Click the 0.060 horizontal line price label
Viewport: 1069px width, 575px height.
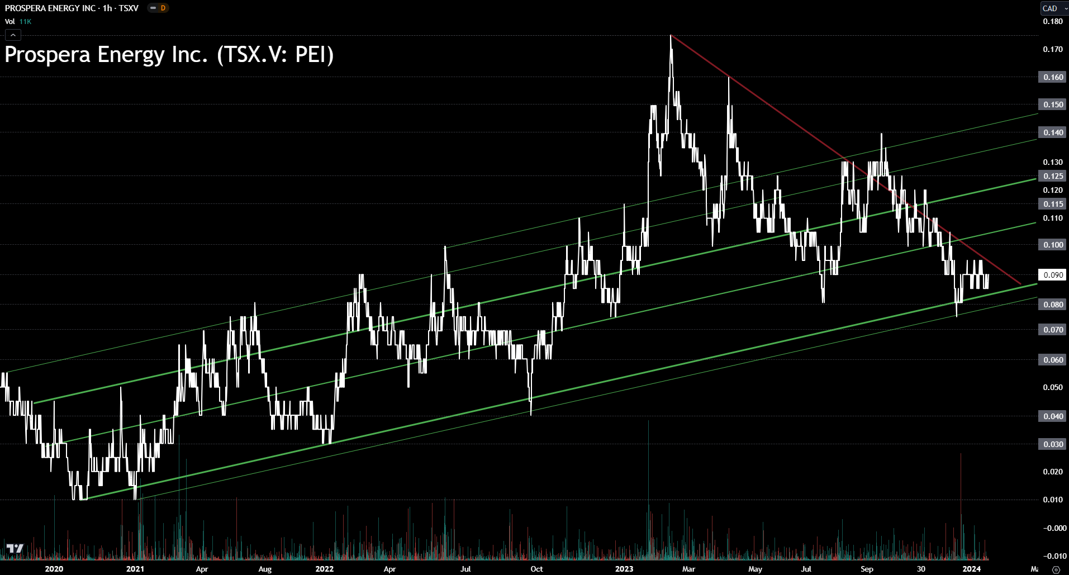click(x=1053, y=360)
